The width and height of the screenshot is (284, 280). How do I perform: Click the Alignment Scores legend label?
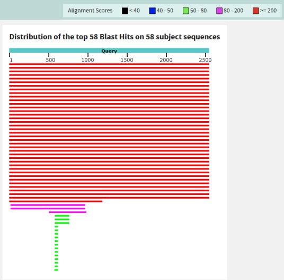point(90,11)
